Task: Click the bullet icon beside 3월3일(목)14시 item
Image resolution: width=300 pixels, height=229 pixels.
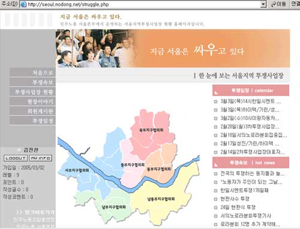Action: tap(215, 101)
